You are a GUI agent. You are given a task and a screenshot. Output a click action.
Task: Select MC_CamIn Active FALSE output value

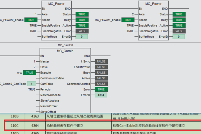click(x=101, y=78)
